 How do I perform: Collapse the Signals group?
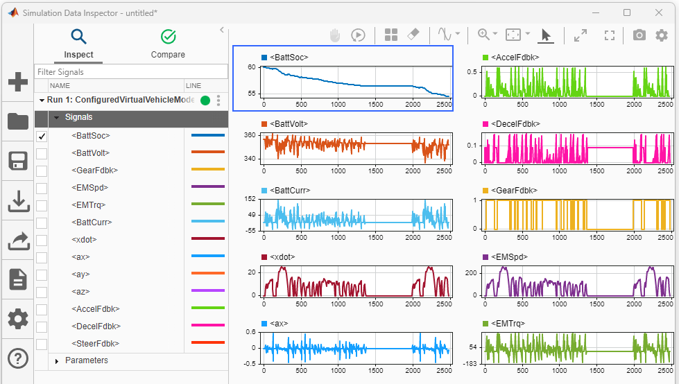[56, 117]
